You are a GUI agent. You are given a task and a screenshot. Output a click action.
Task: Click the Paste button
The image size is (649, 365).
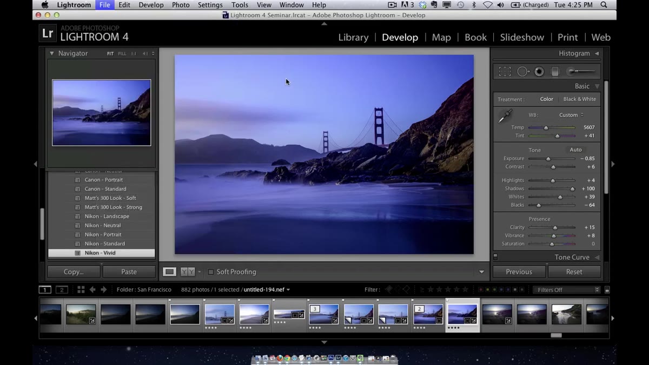pos(129,272)
